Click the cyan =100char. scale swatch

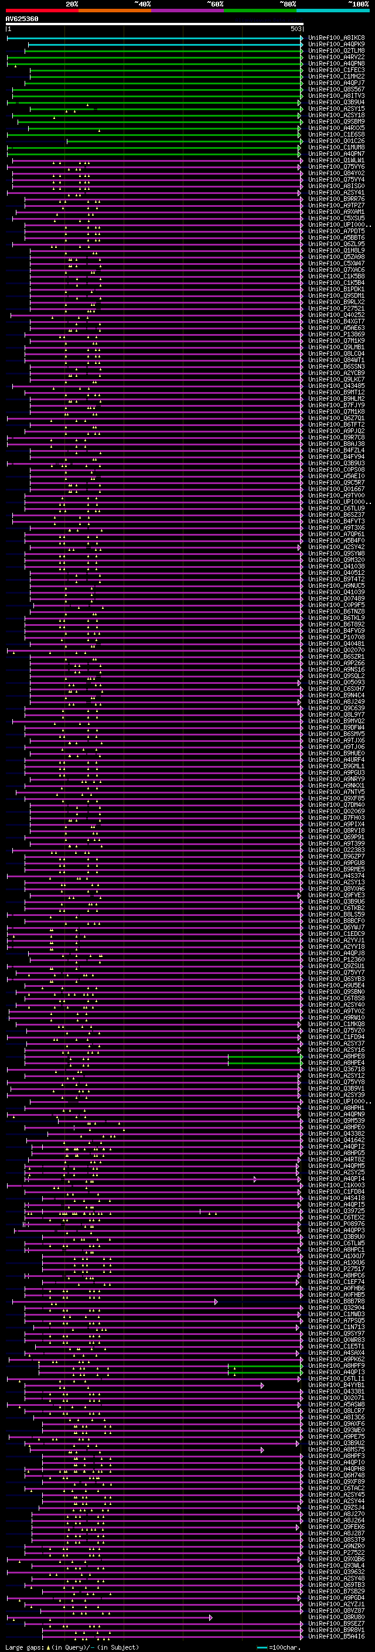click(x=261, y=1647)
